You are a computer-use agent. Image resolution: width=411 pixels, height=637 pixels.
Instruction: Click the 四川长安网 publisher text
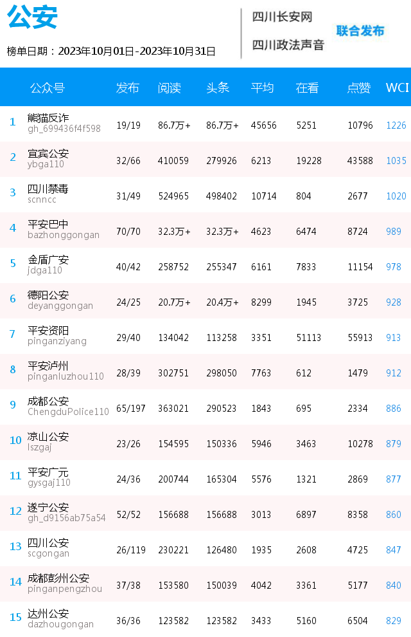(x=282, y=17)
